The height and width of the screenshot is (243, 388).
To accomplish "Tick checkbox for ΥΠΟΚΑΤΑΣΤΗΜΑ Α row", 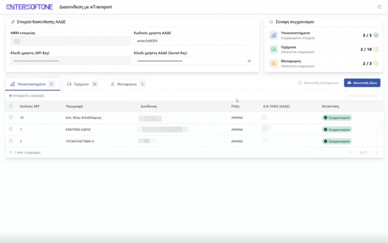I will (x=11, y=141).
